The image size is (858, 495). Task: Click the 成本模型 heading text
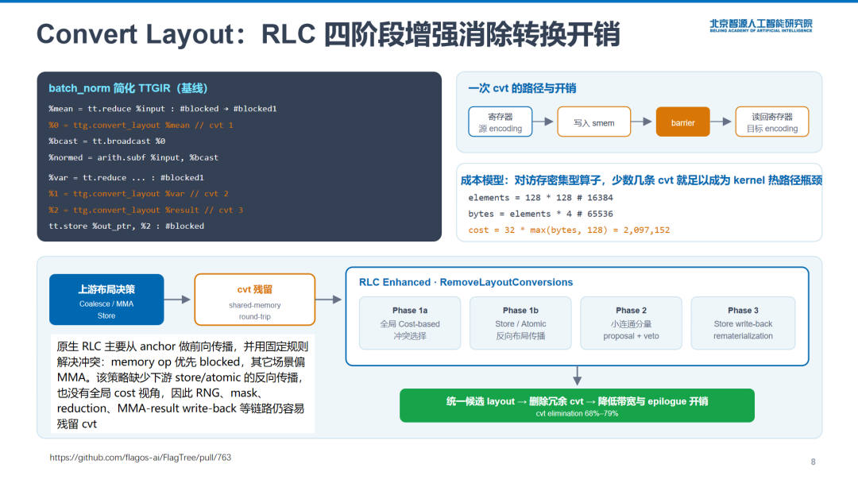tap(641, 180)
